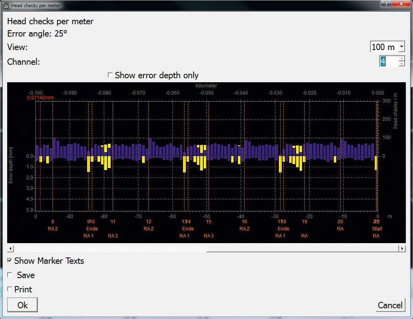Image resolution: width=413 pixels, height=319 pixels.
Task: Click the red "5.07142mm" depth value label
Action: tap(40, 97)
